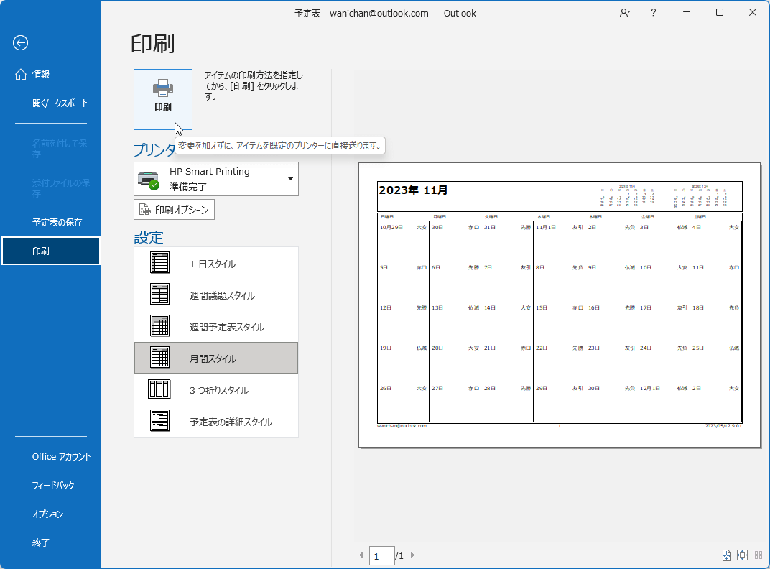Select 3 つ折りスタイル print style
This screenshot has height=569, width=770.
click(x=216, y=389)
